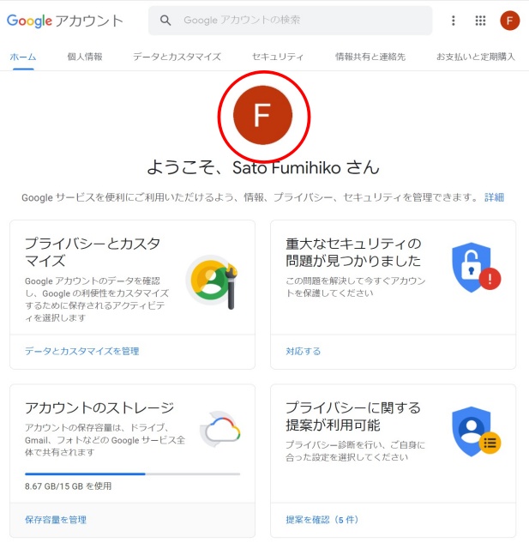
Task: Click the security shield with warning icon
Action: click(476, 267)
